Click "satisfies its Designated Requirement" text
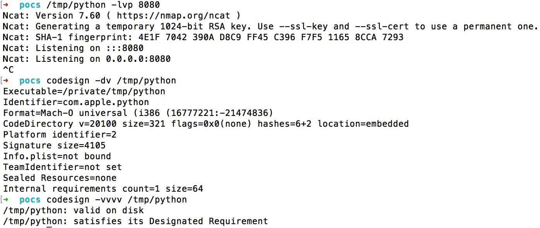This screenshot has height=228, width=540. click(171, 221)
